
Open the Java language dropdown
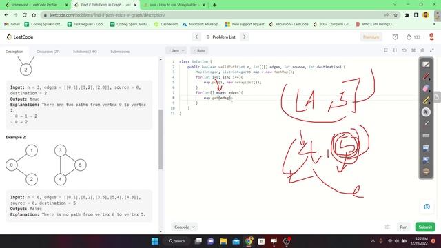pyautogui.click(x=176, y=50)
